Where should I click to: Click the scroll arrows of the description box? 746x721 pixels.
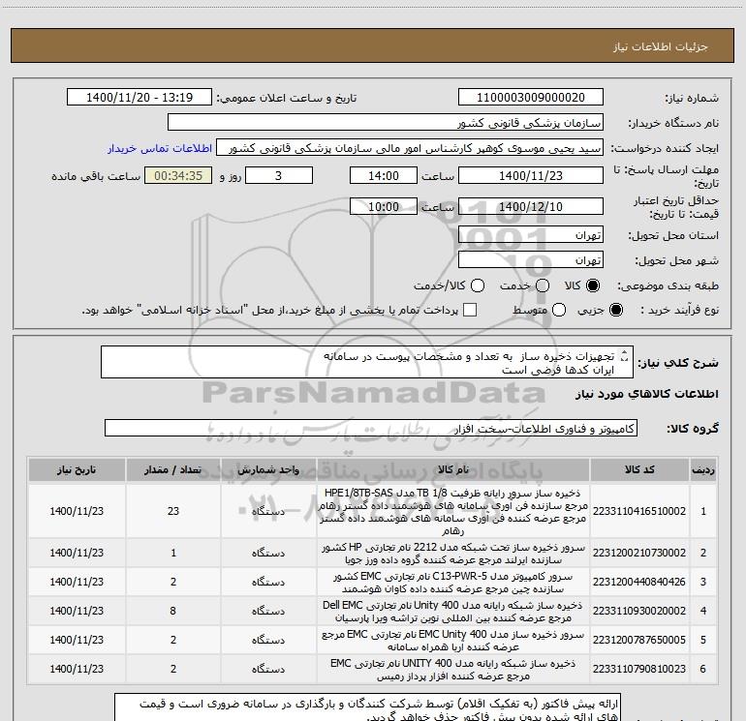pyautogui.click(x=625, y=356)
